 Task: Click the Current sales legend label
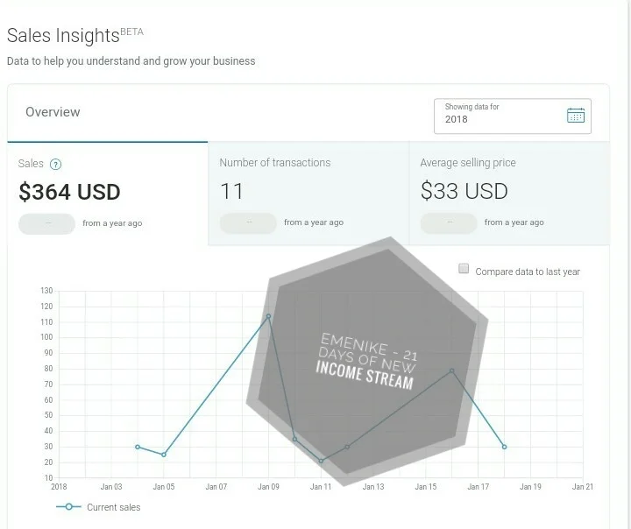[x=113, y=507]
